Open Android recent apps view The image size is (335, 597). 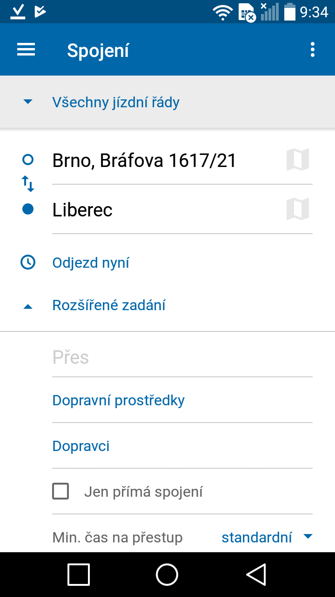click(x=79, y=574)
